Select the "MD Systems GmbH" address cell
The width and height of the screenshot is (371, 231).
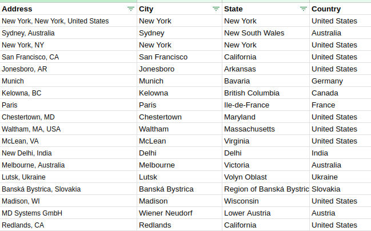(x=32, y=213)
